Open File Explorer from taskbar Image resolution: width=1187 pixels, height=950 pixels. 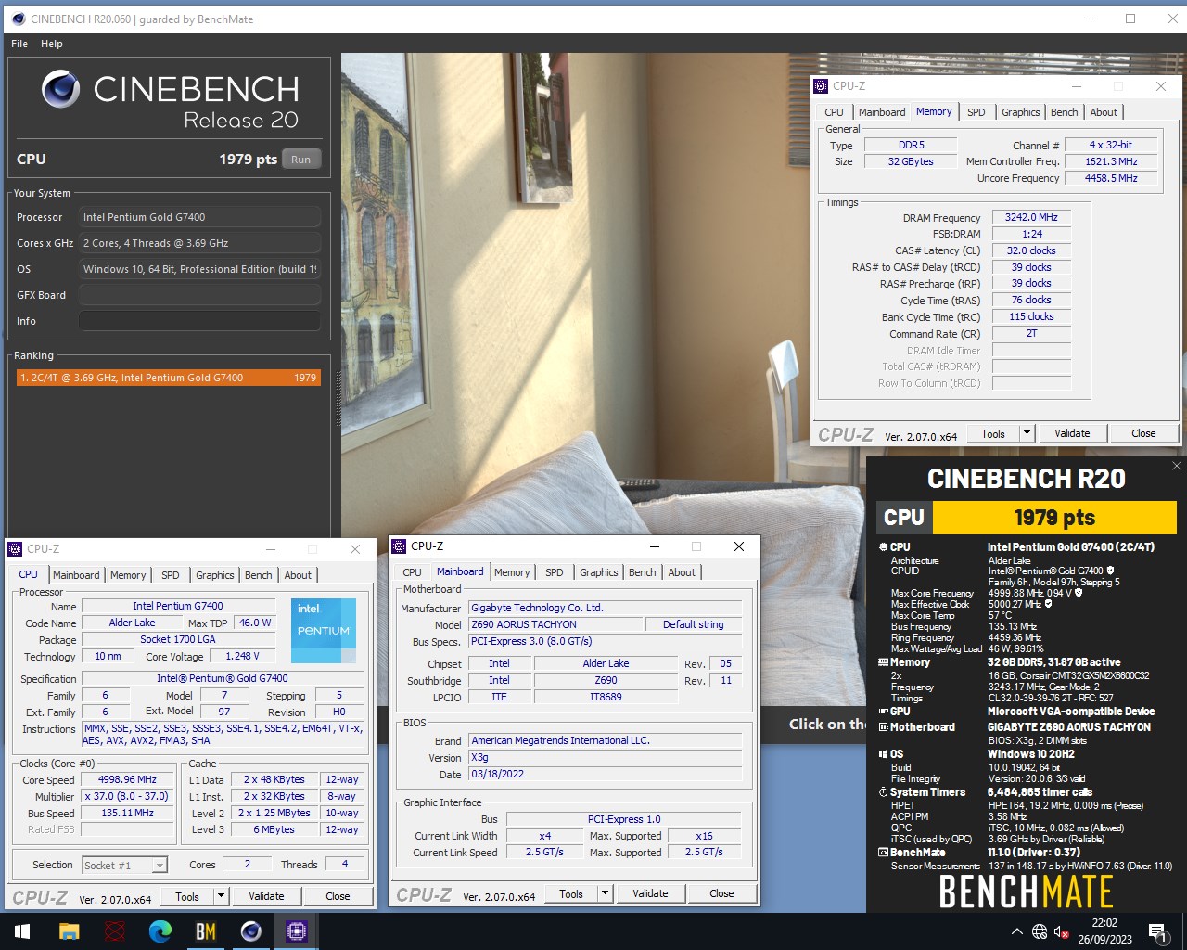70,931
